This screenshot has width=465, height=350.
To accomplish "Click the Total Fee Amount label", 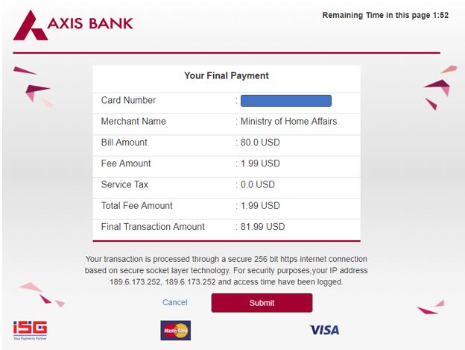I will click(x=136, y=206).
